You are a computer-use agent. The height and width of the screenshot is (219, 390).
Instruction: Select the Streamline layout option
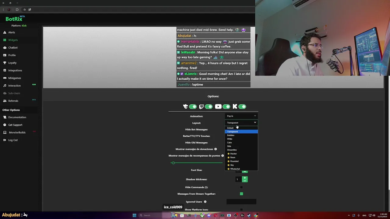[x=241, y=150]
